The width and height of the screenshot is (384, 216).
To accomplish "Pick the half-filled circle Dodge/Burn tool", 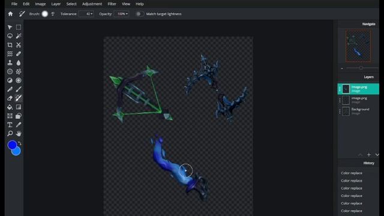I will click(10, 80).
